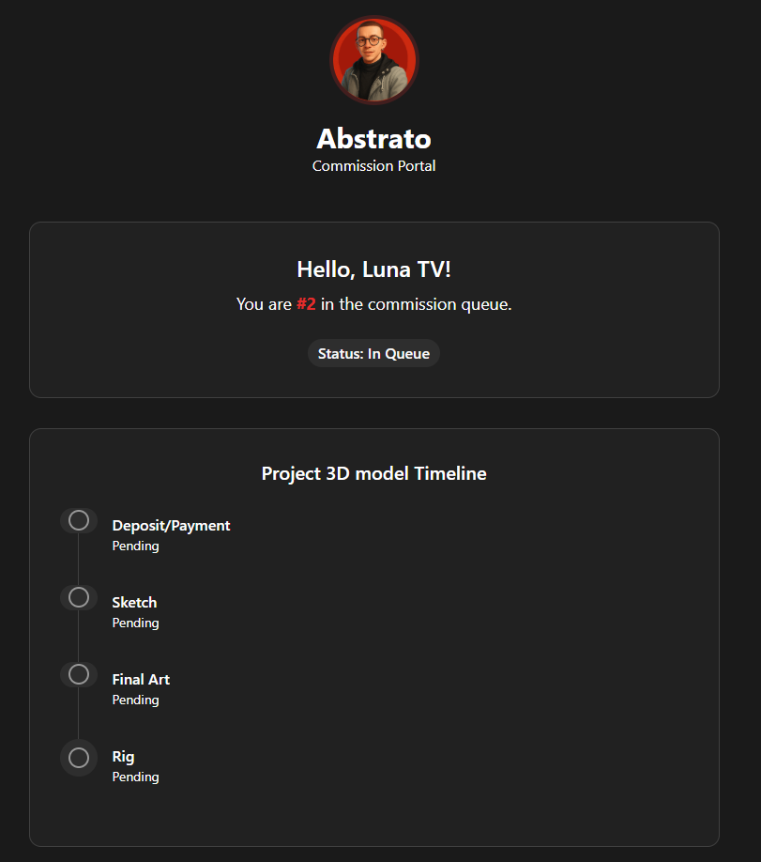Viewport: 761px width, 862px height.
Task: Click the Commission Portal subtitle
Action: click(x=373, y=165)
